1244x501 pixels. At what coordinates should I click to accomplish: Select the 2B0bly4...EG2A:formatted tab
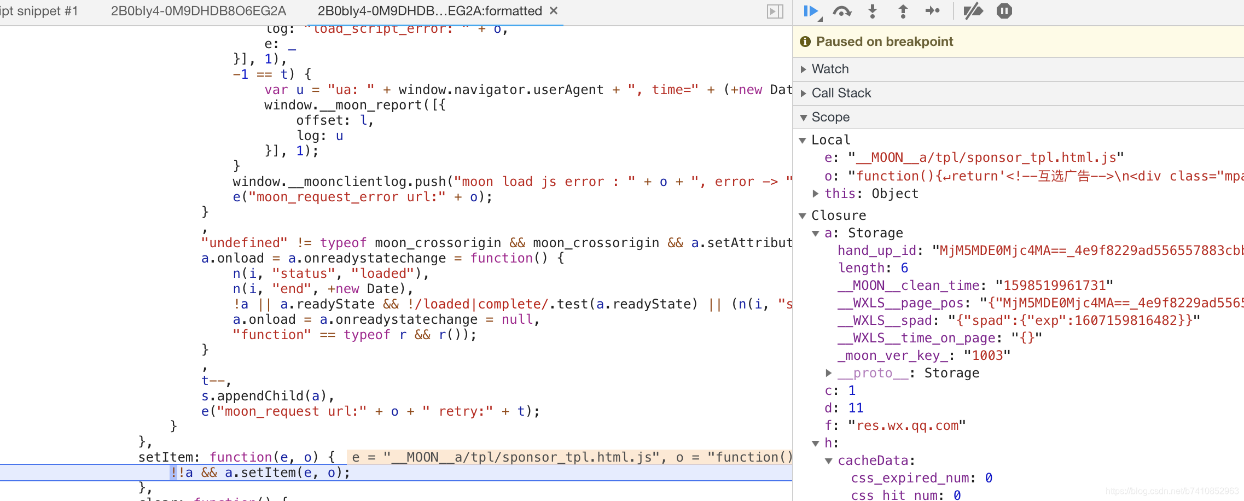click(430, 11)
